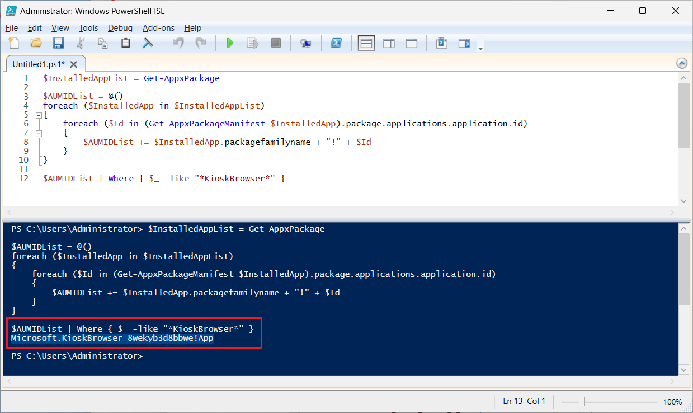Image resolution: width=693 pixels, height=413 pixels.
Task: Create a new script with New icon
Action: pos(14,43)
